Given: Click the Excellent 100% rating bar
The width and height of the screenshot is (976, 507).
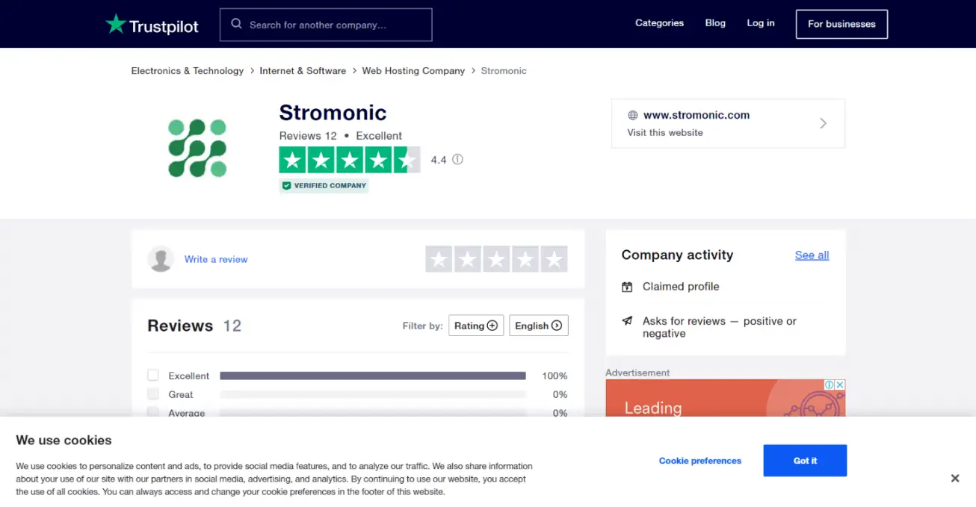Looking at the screenshot, I should tap(374, 375).
